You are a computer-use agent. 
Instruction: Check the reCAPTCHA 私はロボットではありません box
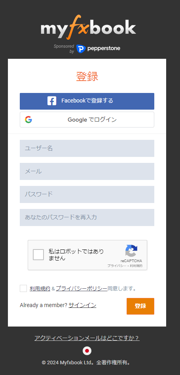coord(38,255)
